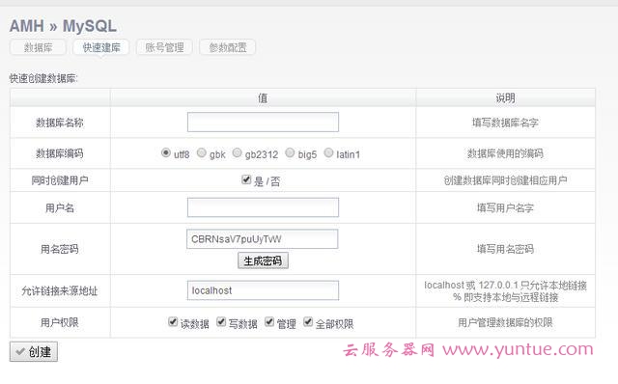Open the 账号管理 tab

[164, 47]
